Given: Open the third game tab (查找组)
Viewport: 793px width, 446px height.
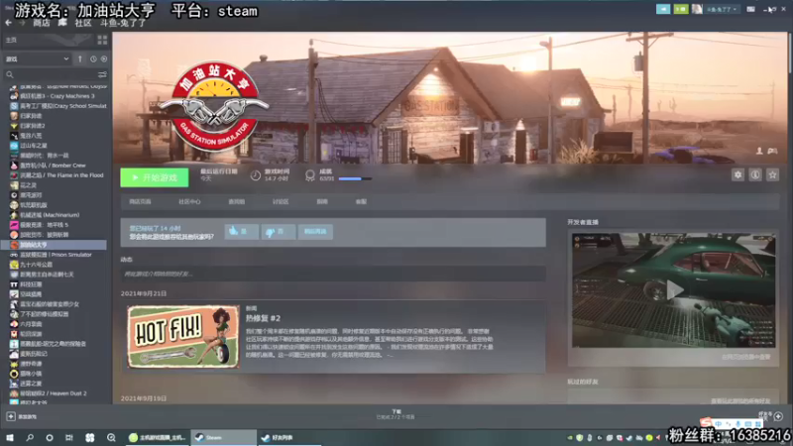Looking at the screenshot, I should (237, 202).
